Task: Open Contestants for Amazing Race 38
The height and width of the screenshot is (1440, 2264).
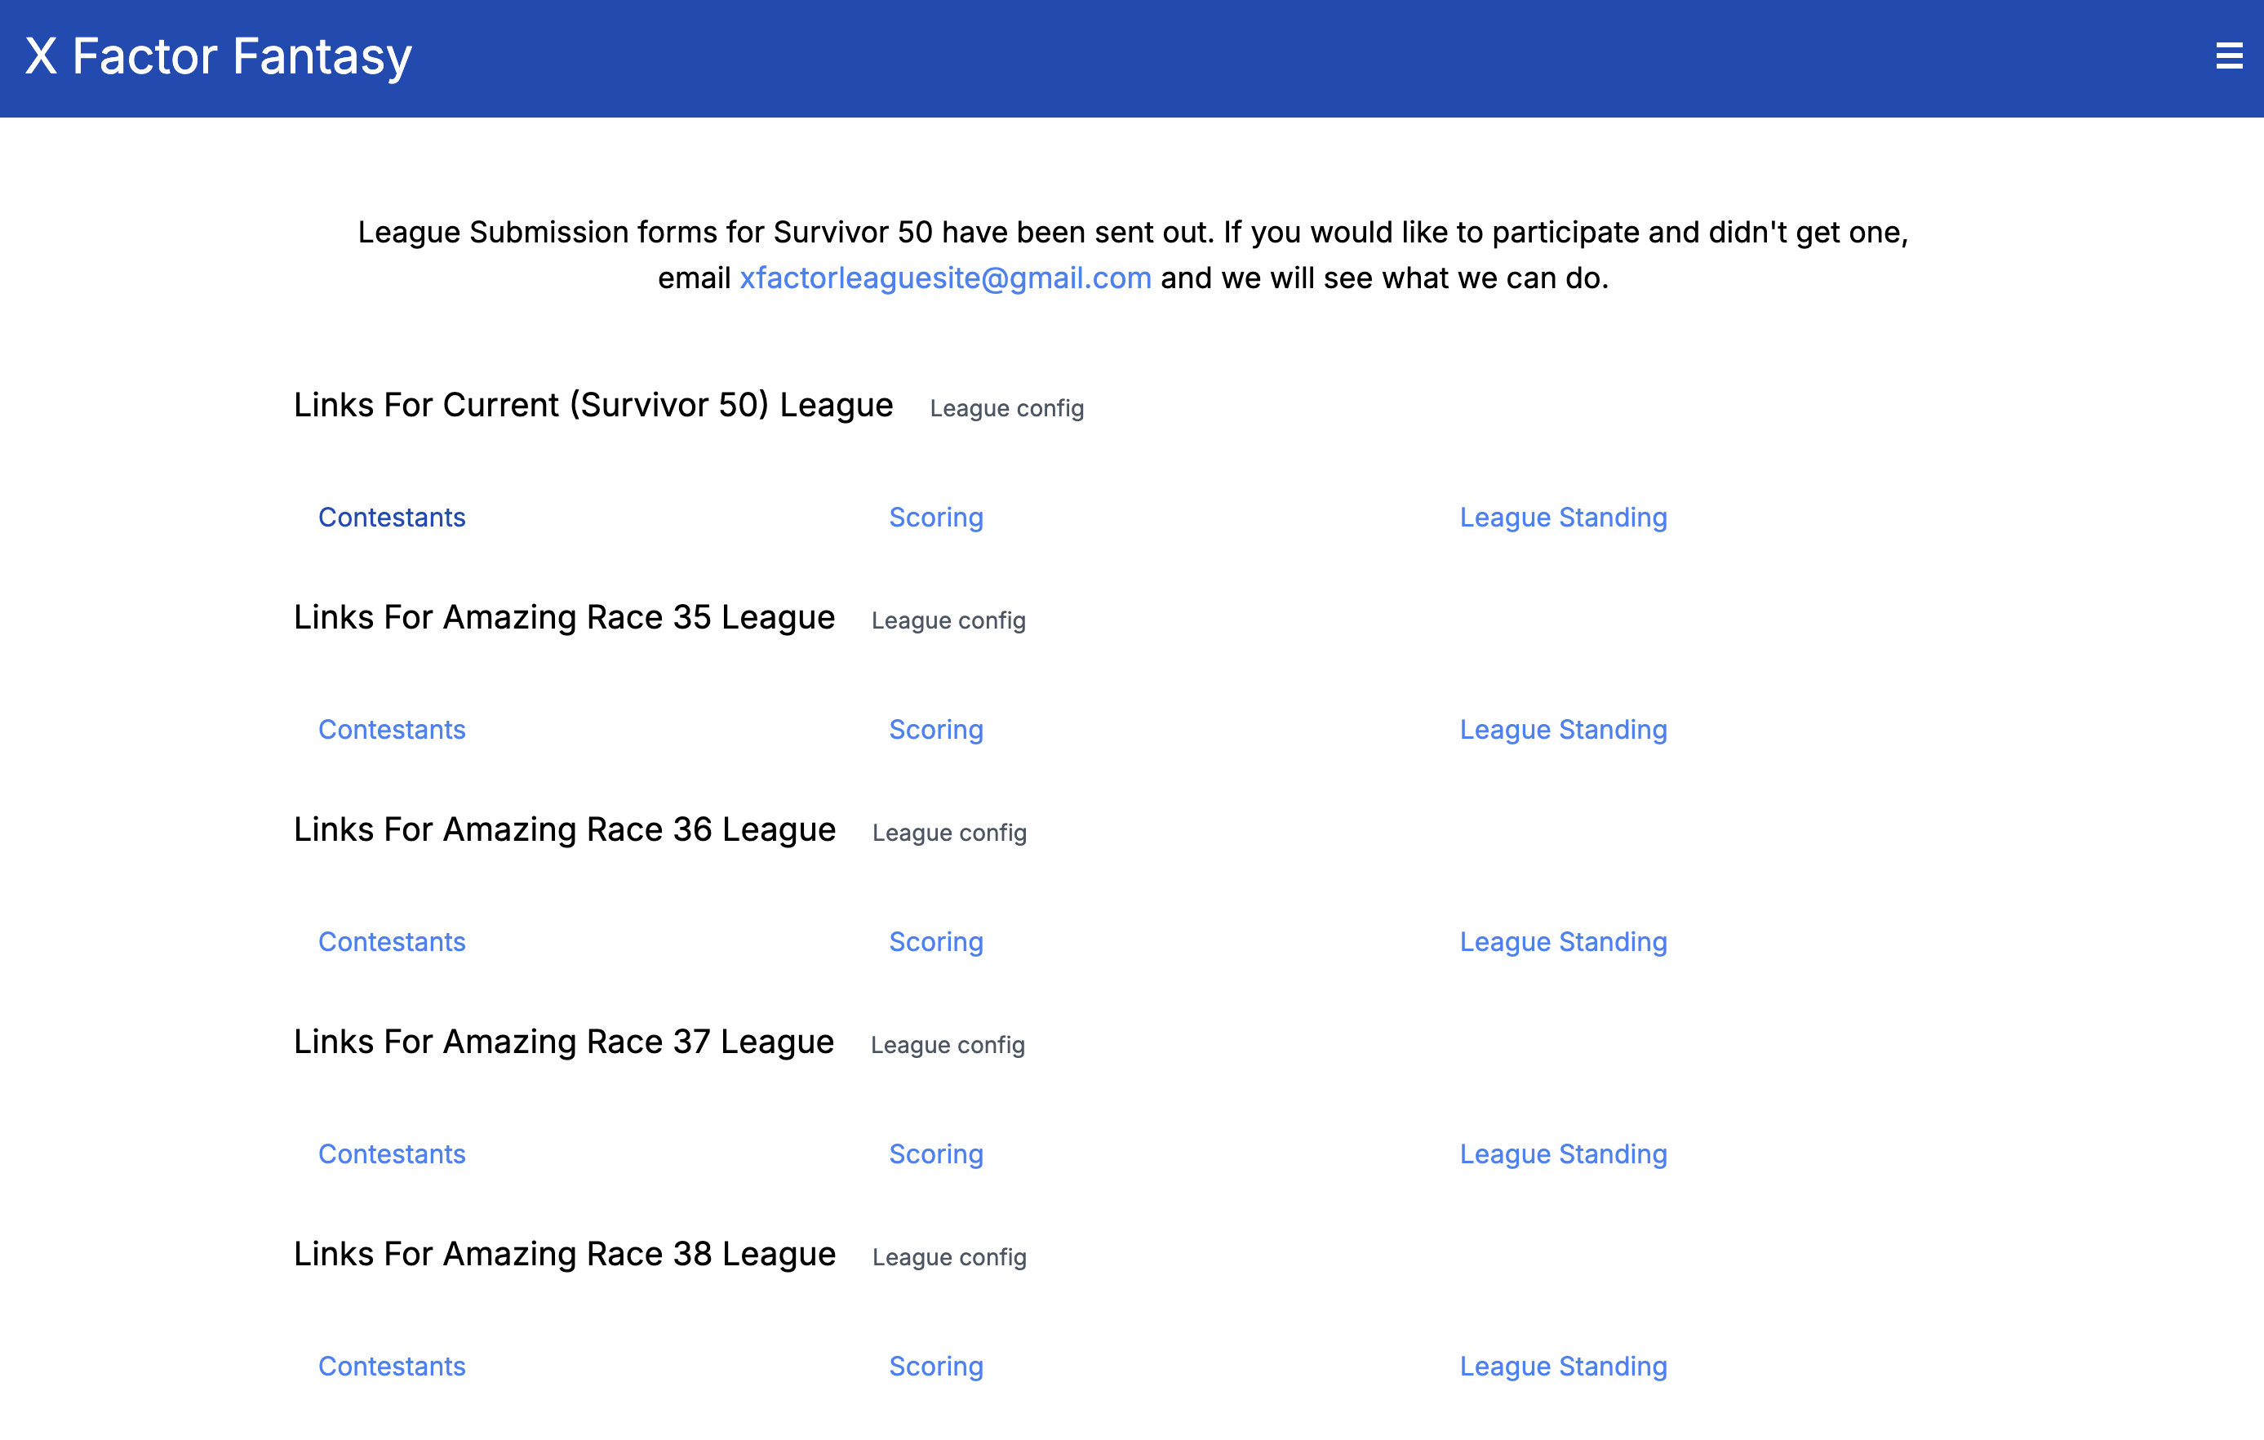Action: tap(391, 1366)
